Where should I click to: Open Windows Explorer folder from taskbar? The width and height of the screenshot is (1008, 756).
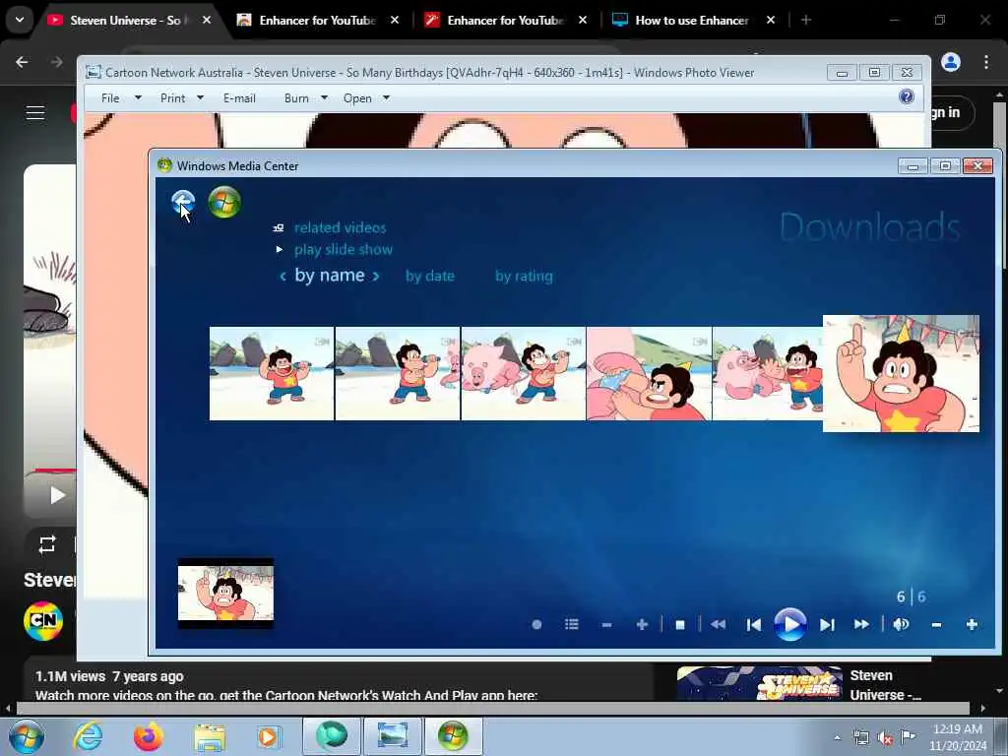click(x=210, y=736)
